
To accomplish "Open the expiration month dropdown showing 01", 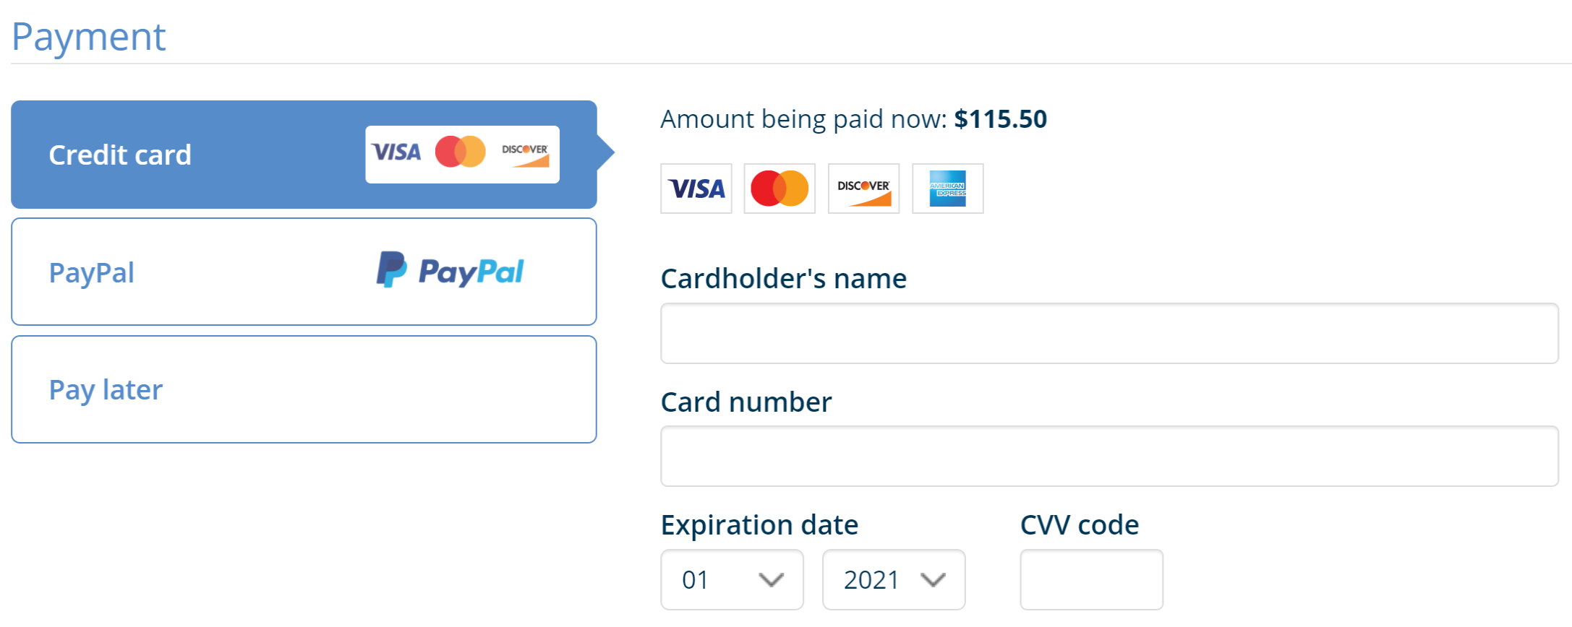I will (x=732, y=579).
